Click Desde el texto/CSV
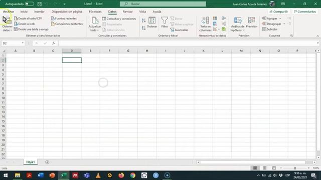The width and height of the screenshot is (321, 180). click(28, 18)
